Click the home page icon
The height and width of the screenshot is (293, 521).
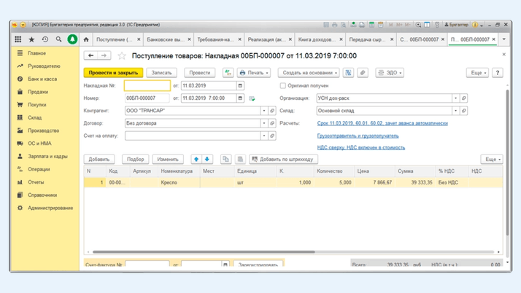[86, 39]
